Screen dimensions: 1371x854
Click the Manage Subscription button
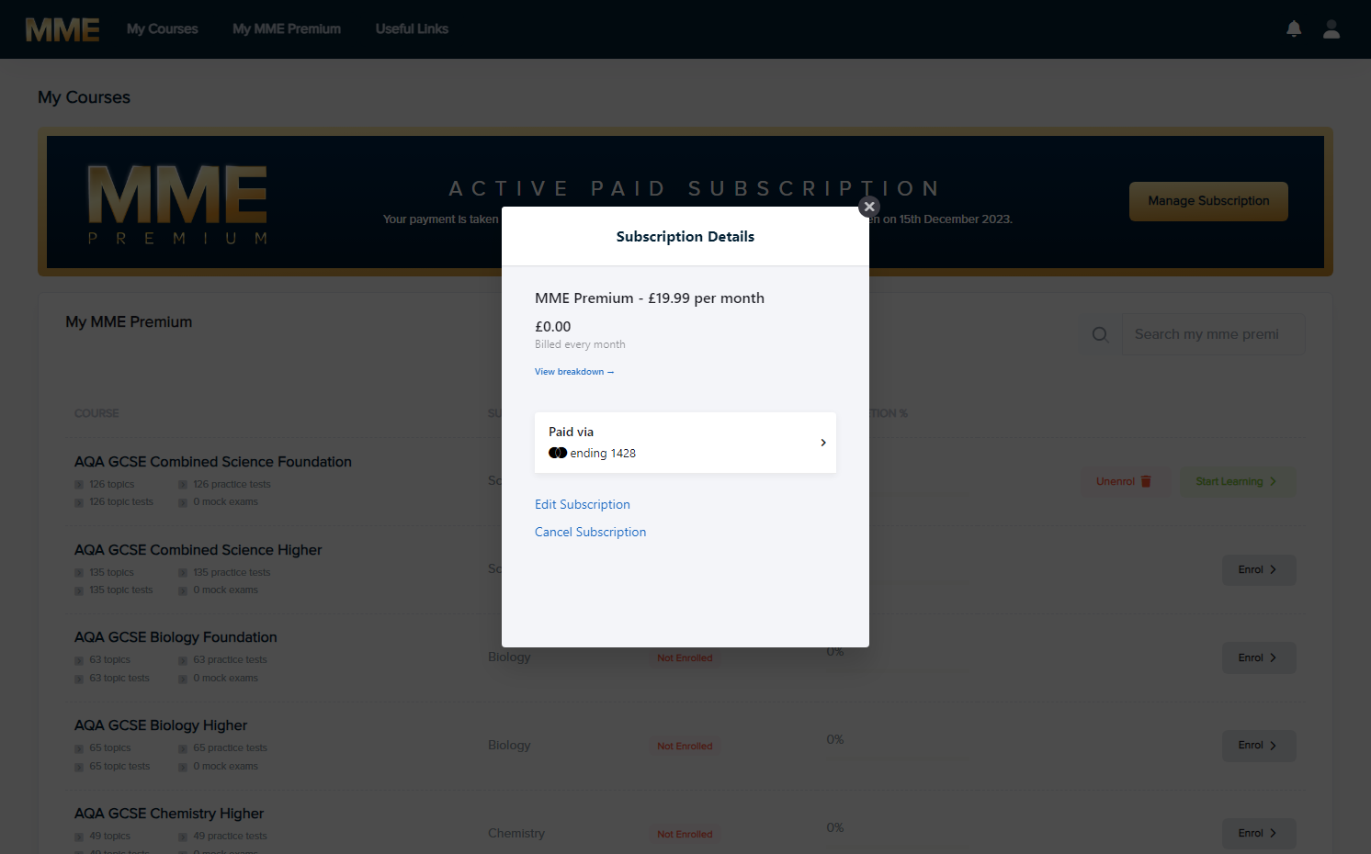[1208, 201]
